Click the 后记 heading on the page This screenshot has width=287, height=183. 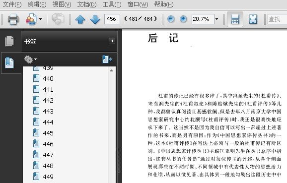point(163,38)
